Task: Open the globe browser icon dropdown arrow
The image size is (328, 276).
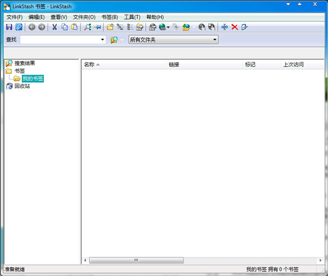Action: [x=168, y=27]
